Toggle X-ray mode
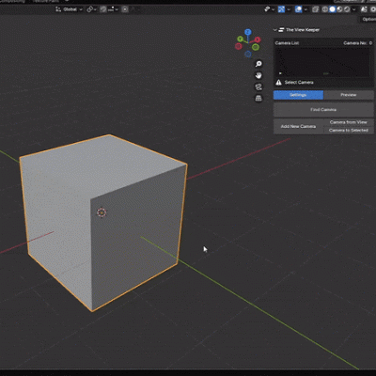376x376 pixels. click(x=315, y=9)
